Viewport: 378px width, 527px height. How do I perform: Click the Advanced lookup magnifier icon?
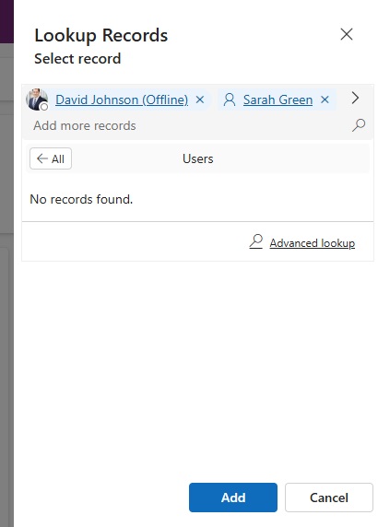(x=256, y=241)
